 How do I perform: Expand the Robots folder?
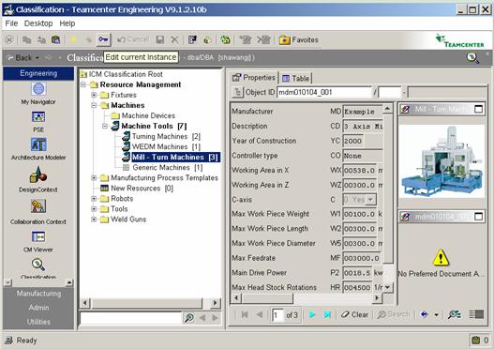point(94,199)
